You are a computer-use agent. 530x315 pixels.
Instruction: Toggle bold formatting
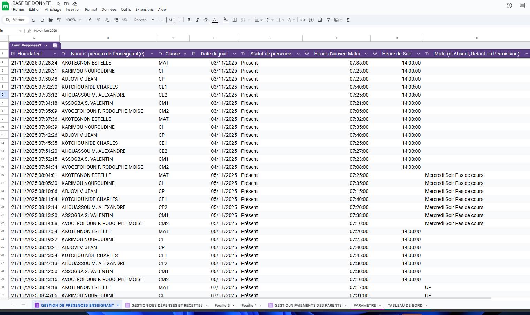point(189,20)
